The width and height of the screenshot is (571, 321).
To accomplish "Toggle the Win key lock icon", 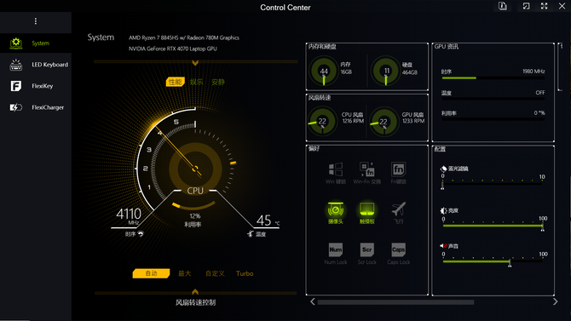I will pyautogui.click(x=336, y=169).
